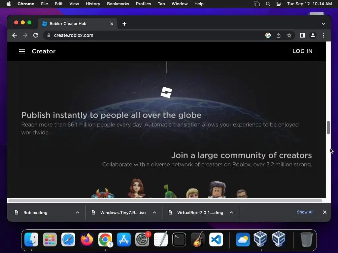Open the Tab menu
The image size is (338, 253).
(161, 4)
